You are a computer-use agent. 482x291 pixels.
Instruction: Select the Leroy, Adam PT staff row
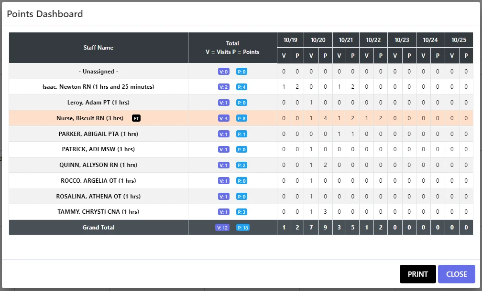[x=99, y=103]
